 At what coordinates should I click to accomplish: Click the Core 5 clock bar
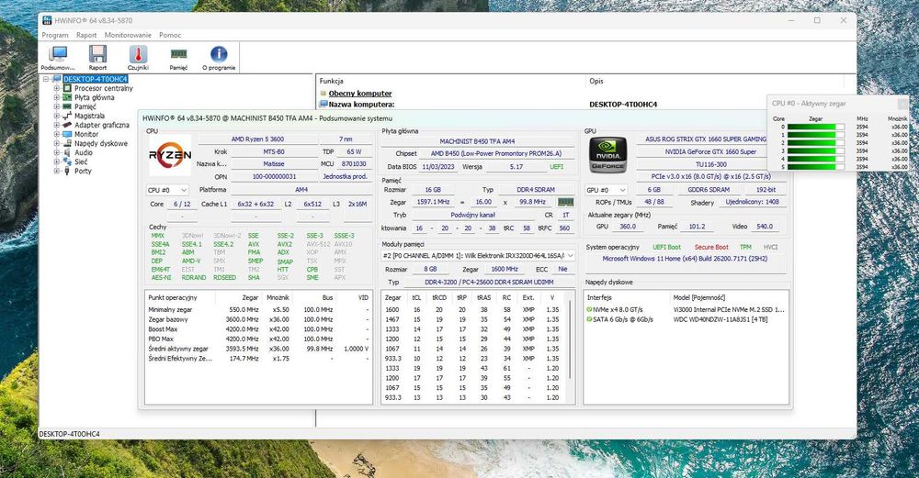(x=816, y=167)
